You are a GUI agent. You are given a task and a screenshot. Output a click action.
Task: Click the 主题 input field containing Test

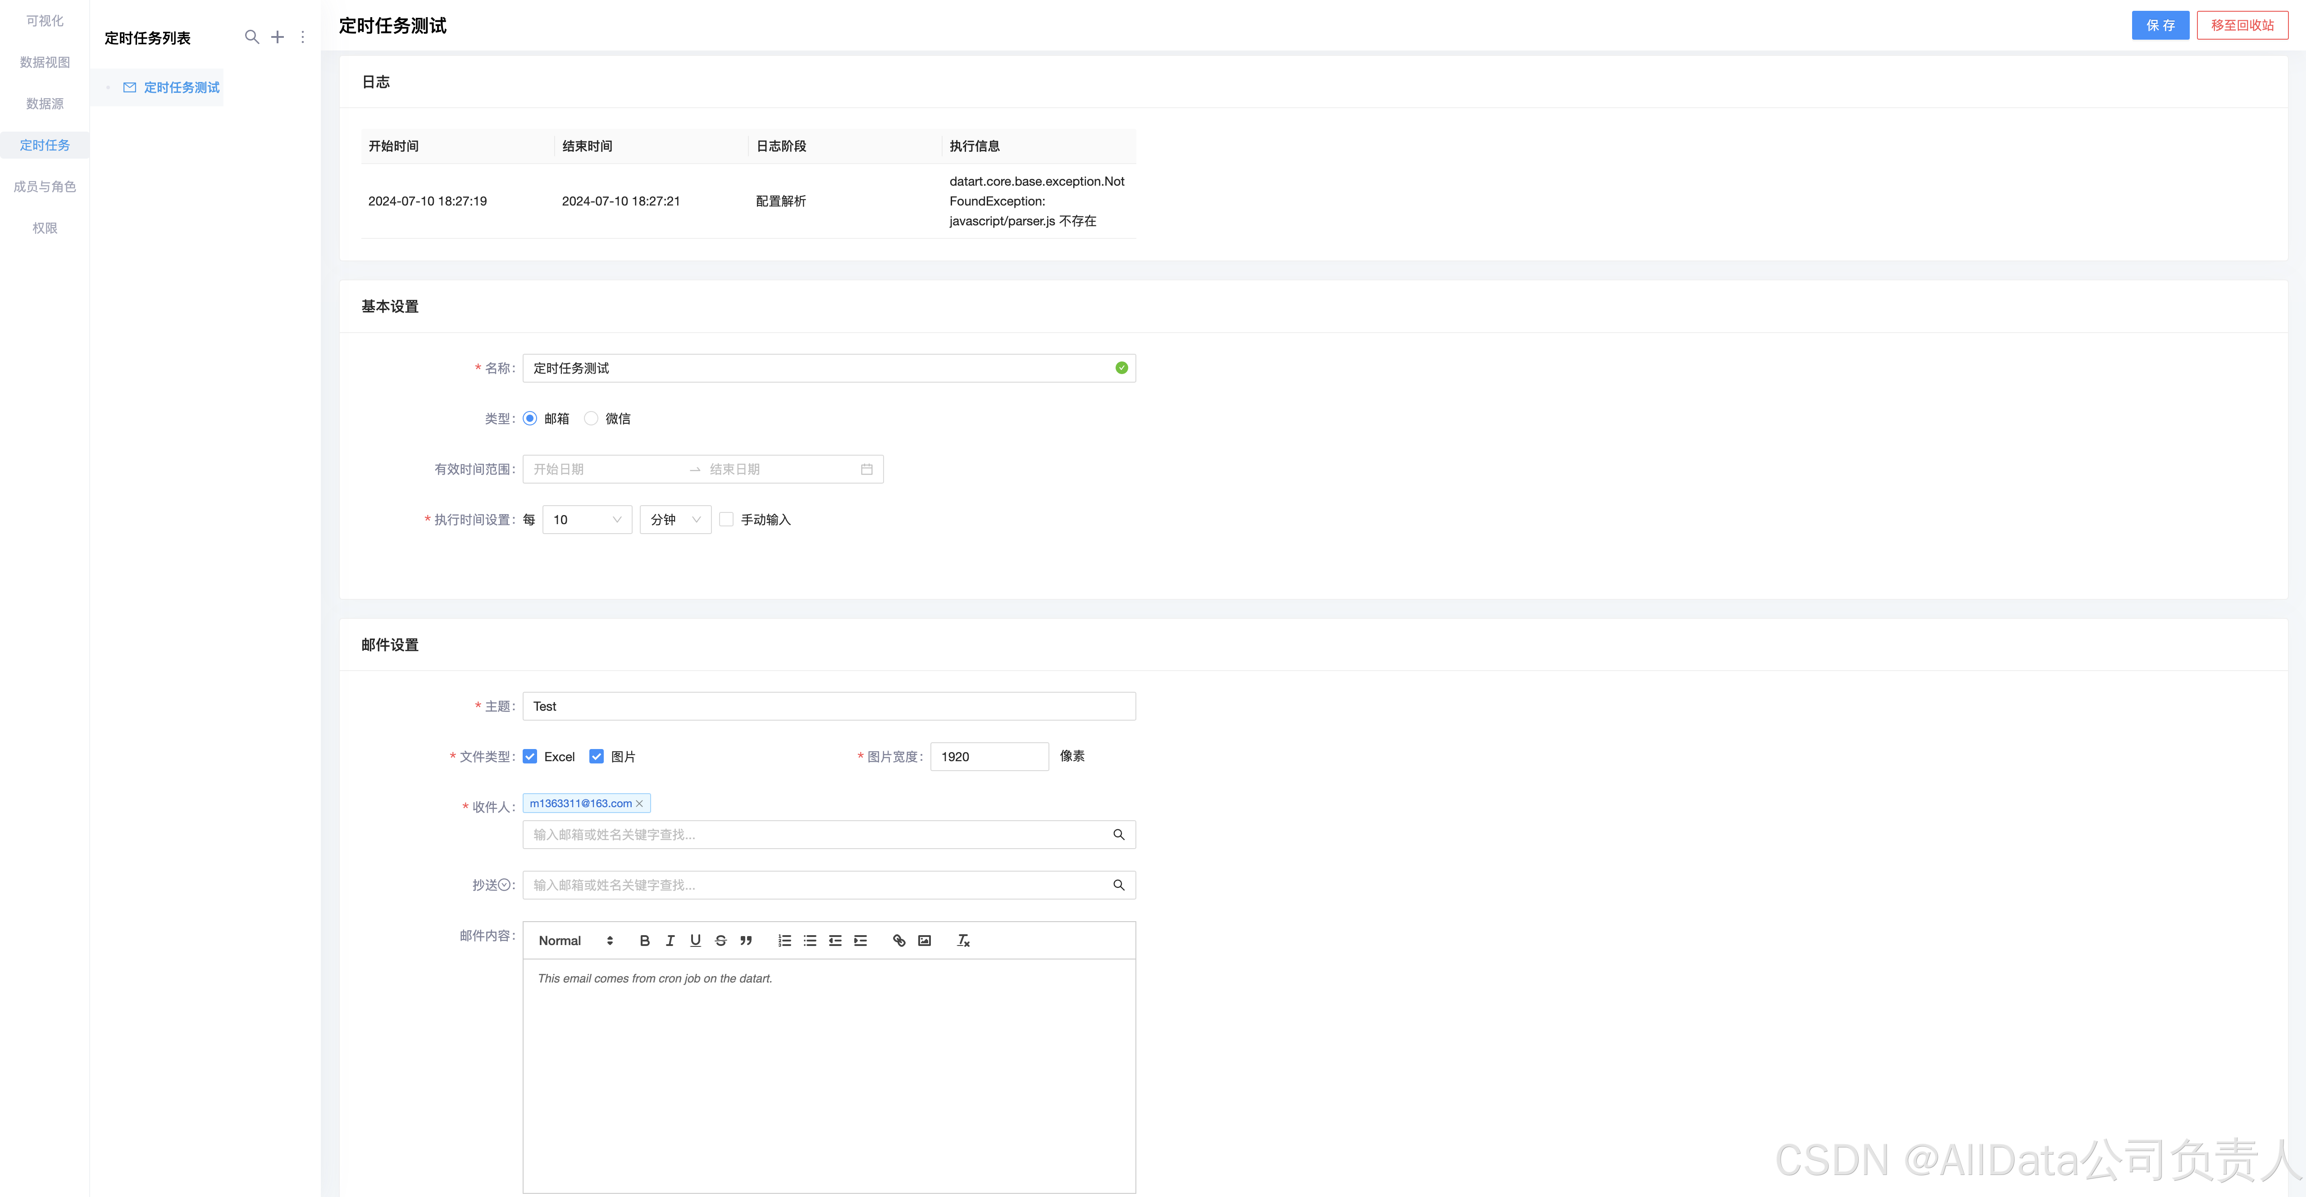point(828,706)
